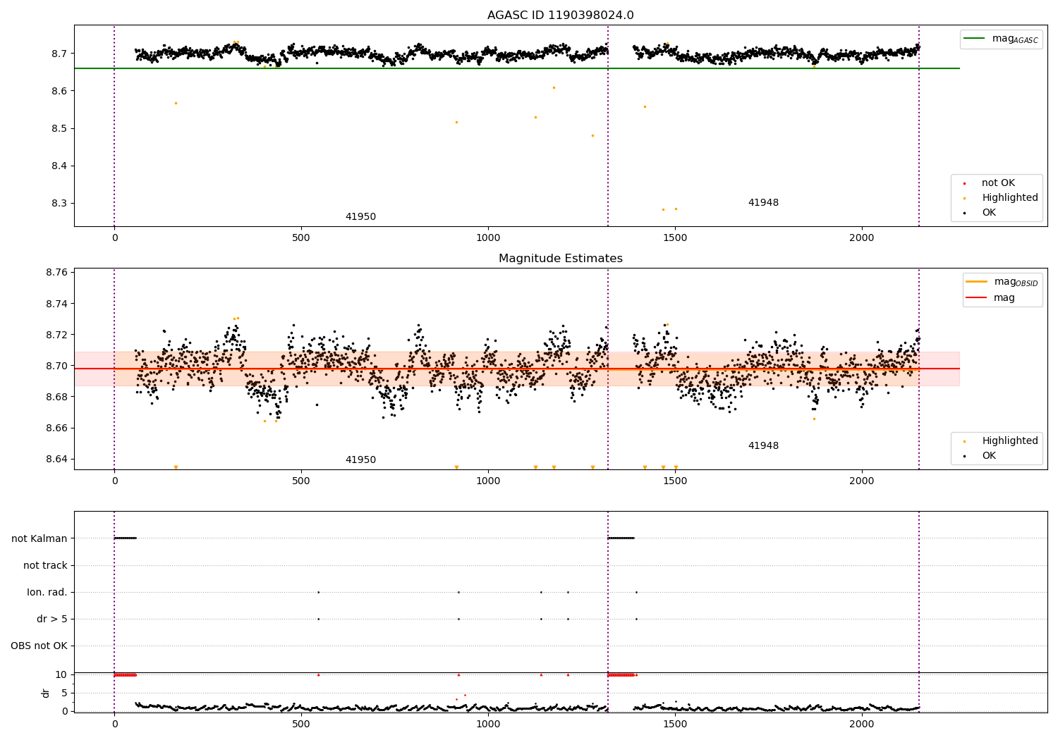
Task: Click x-axis tick 500 under the Magnitude Estimates panel
Action: click(x=301, y=481)
